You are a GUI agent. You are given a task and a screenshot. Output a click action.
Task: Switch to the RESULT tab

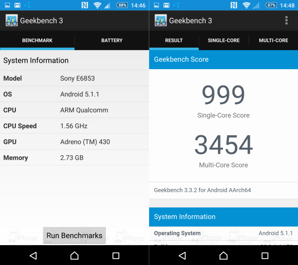pyautogui.click(x=174, y=40)
